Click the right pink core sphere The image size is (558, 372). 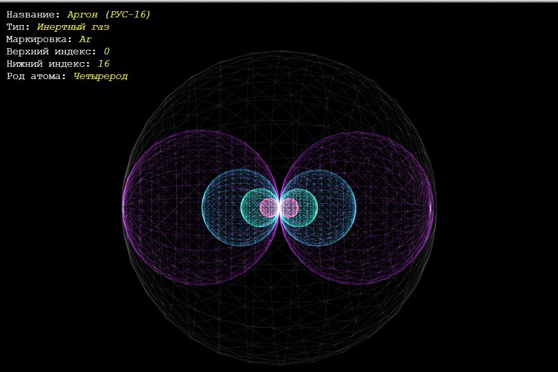pos(290,208)
